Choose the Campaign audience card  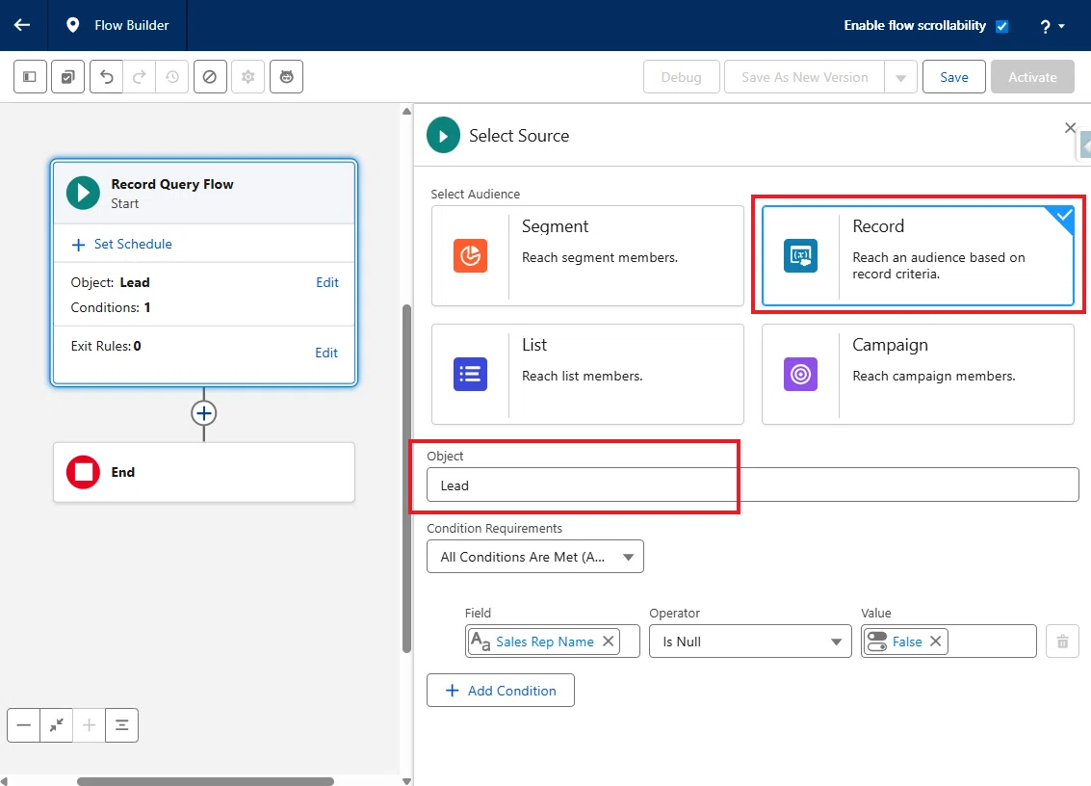[918, 374]
